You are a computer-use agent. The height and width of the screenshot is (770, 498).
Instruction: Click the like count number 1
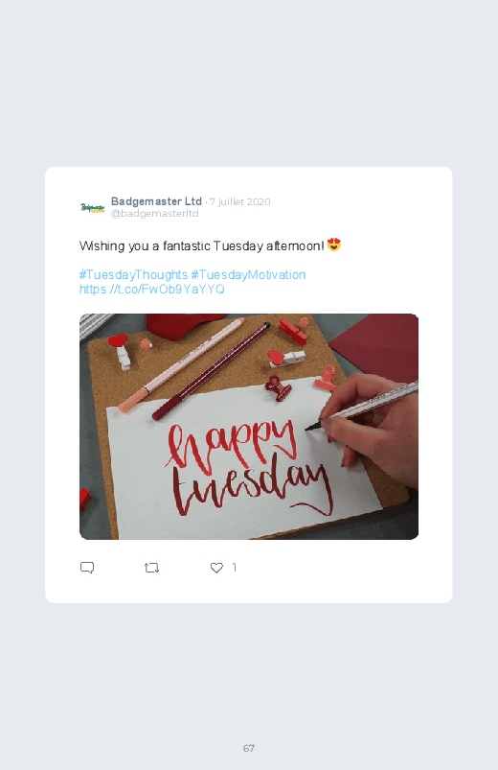click(235, 568)
